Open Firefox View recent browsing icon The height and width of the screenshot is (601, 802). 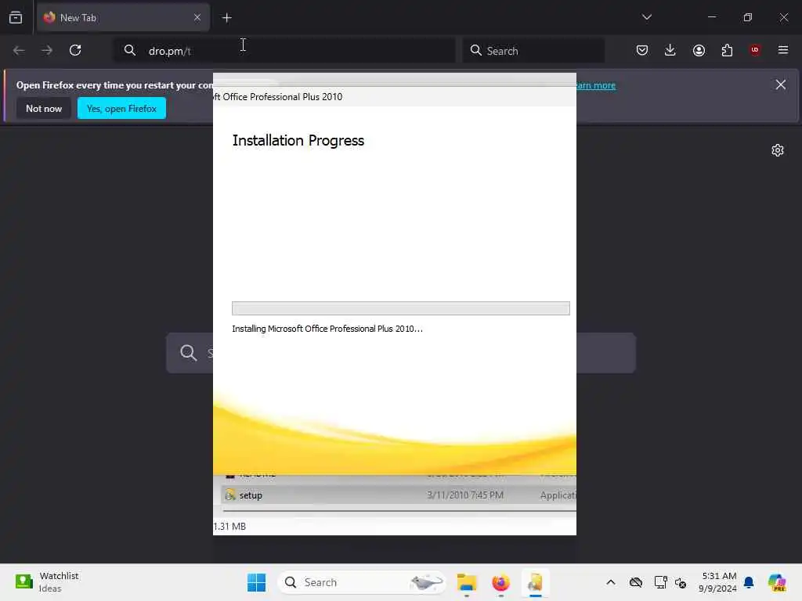pos(16,17)
